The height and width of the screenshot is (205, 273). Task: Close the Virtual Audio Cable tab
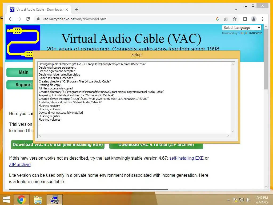(x=66, y=10)
